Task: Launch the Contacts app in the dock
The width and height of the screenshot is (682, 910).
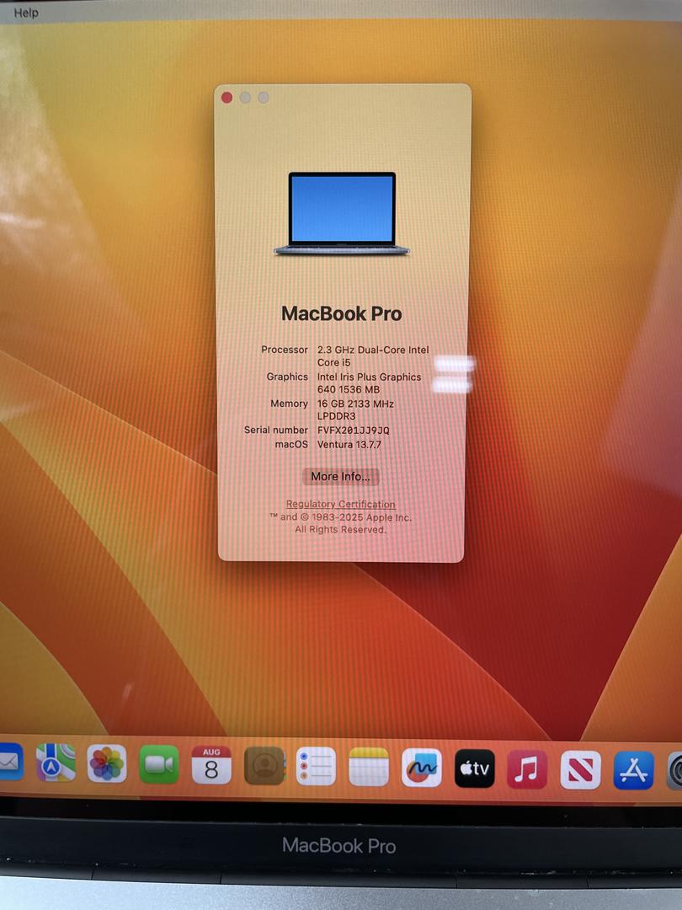Action: [x=264, y=766]
